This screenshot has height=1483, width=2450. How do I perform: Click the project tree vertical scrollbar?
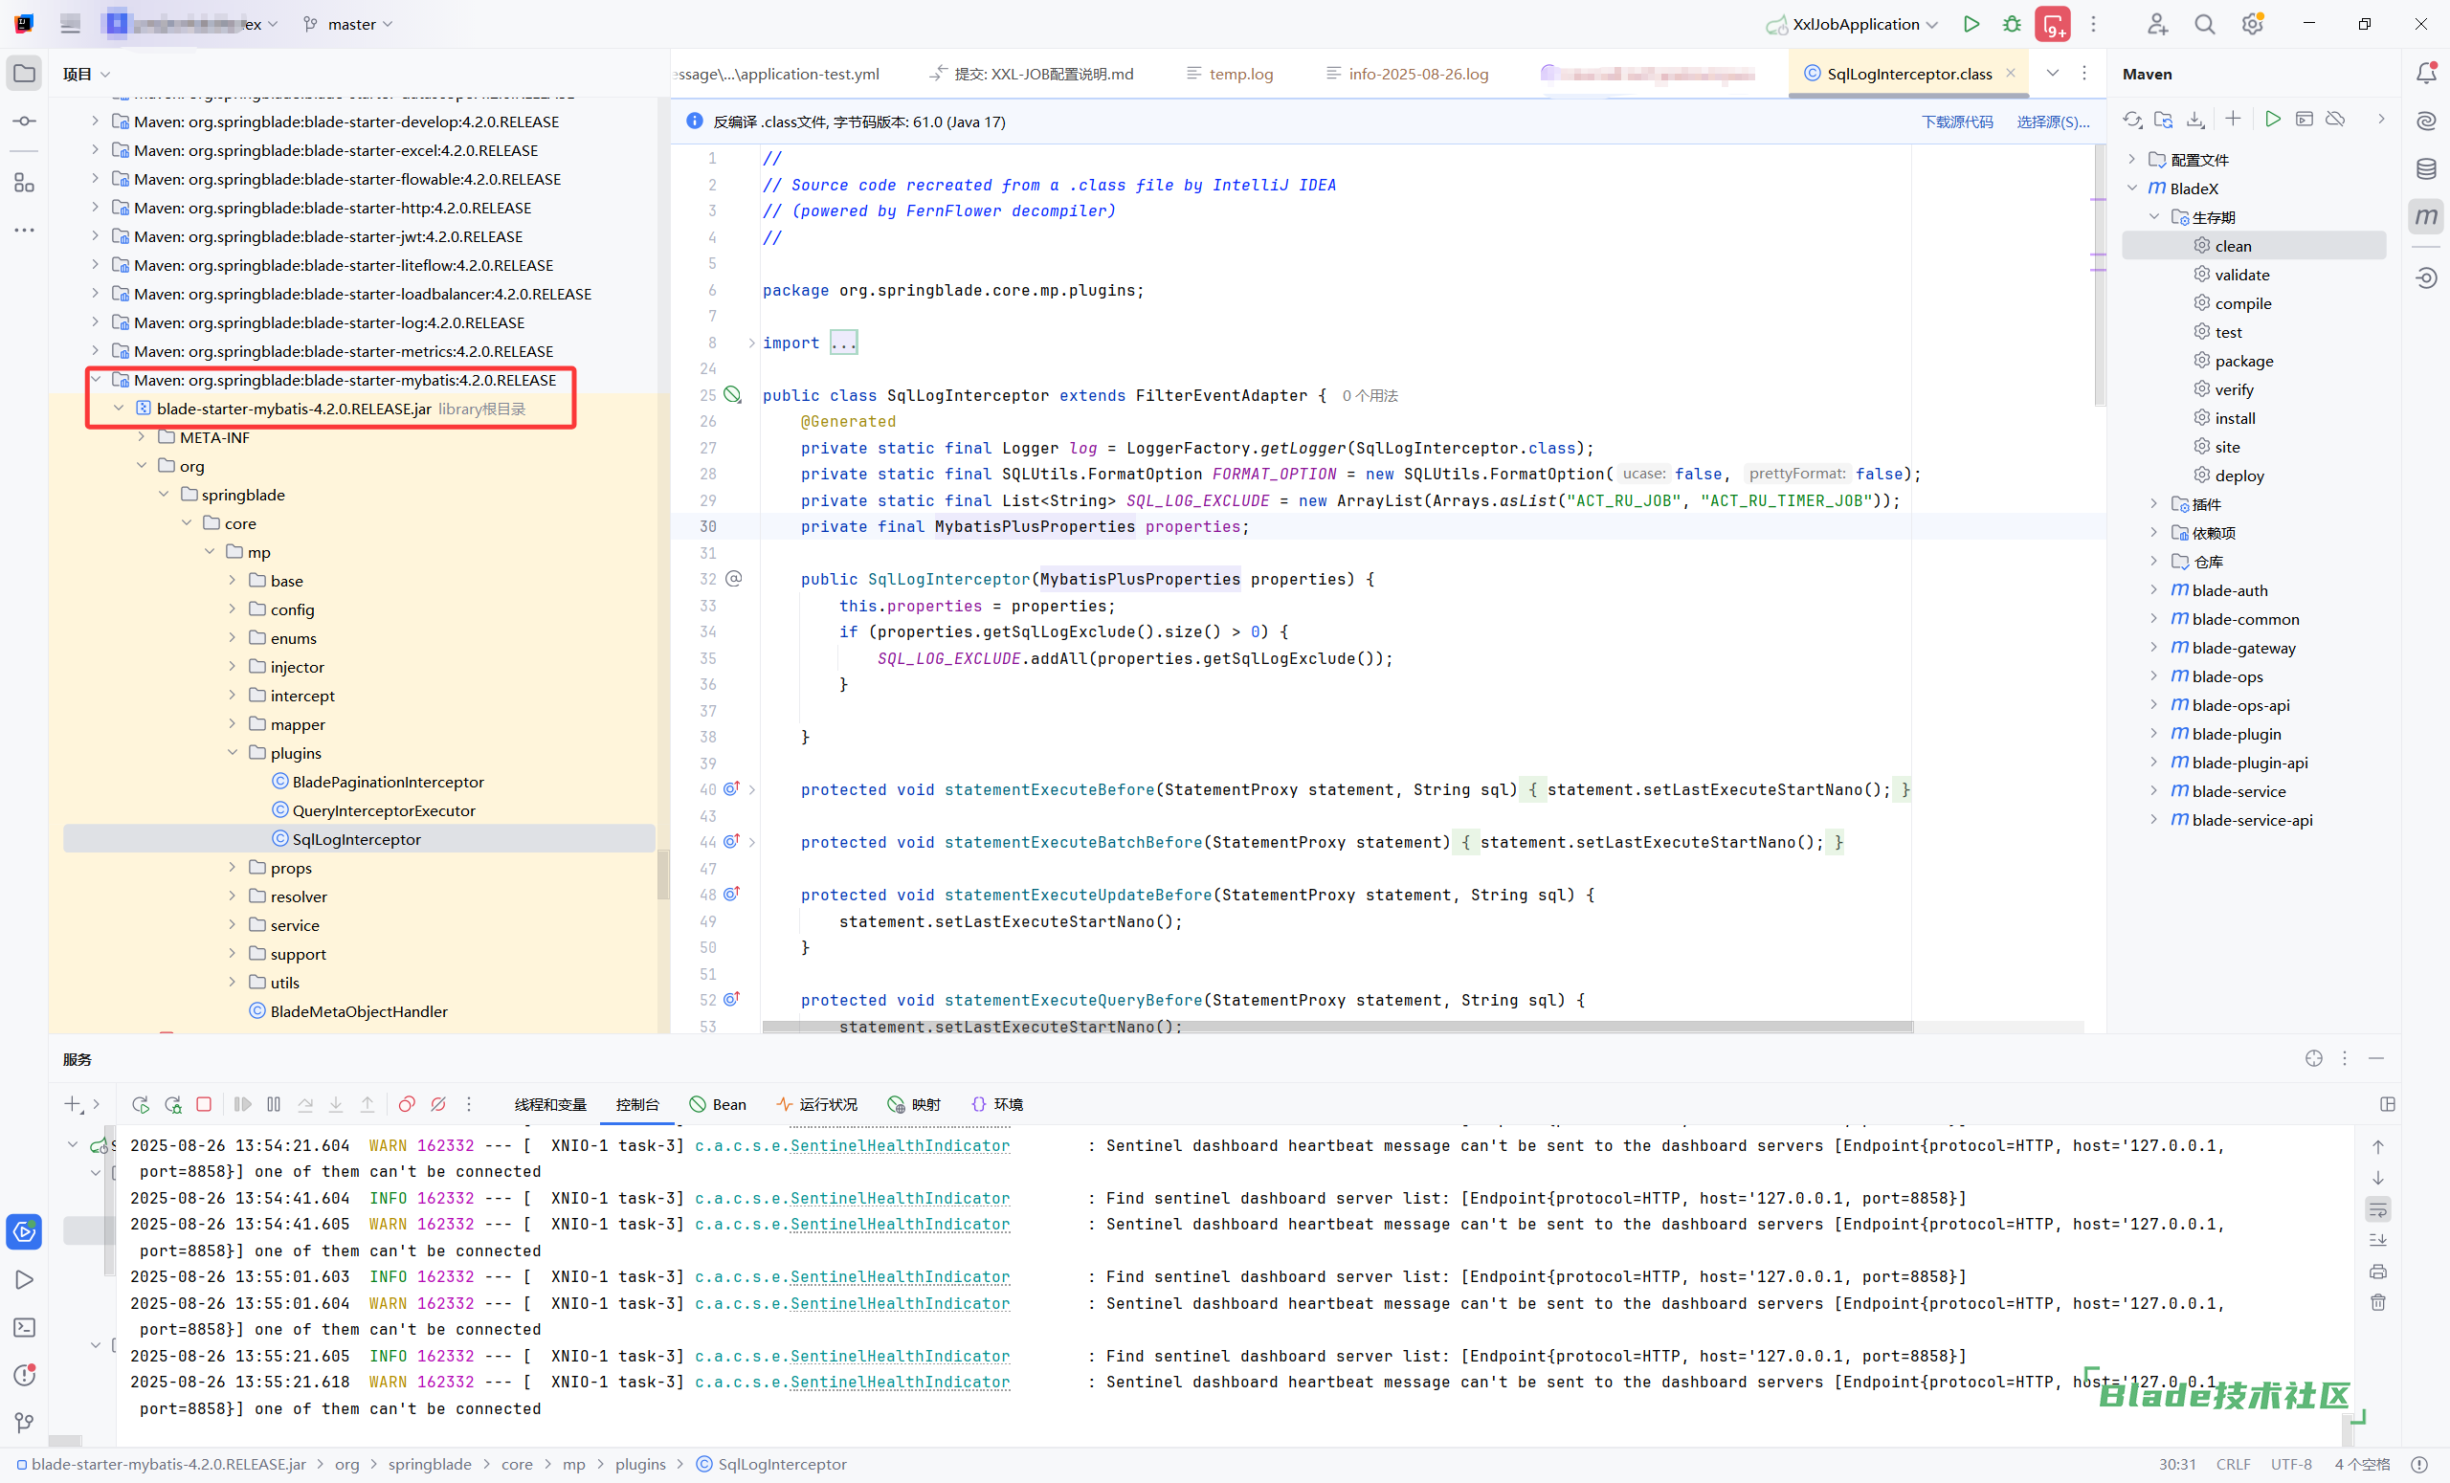pos(662,874)
